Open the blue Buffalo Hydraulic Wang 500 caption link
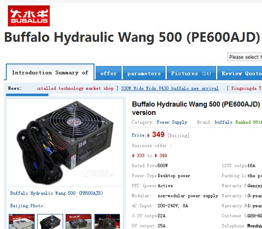The height and width of the screenshot is (229, 262). coord(56,193)
